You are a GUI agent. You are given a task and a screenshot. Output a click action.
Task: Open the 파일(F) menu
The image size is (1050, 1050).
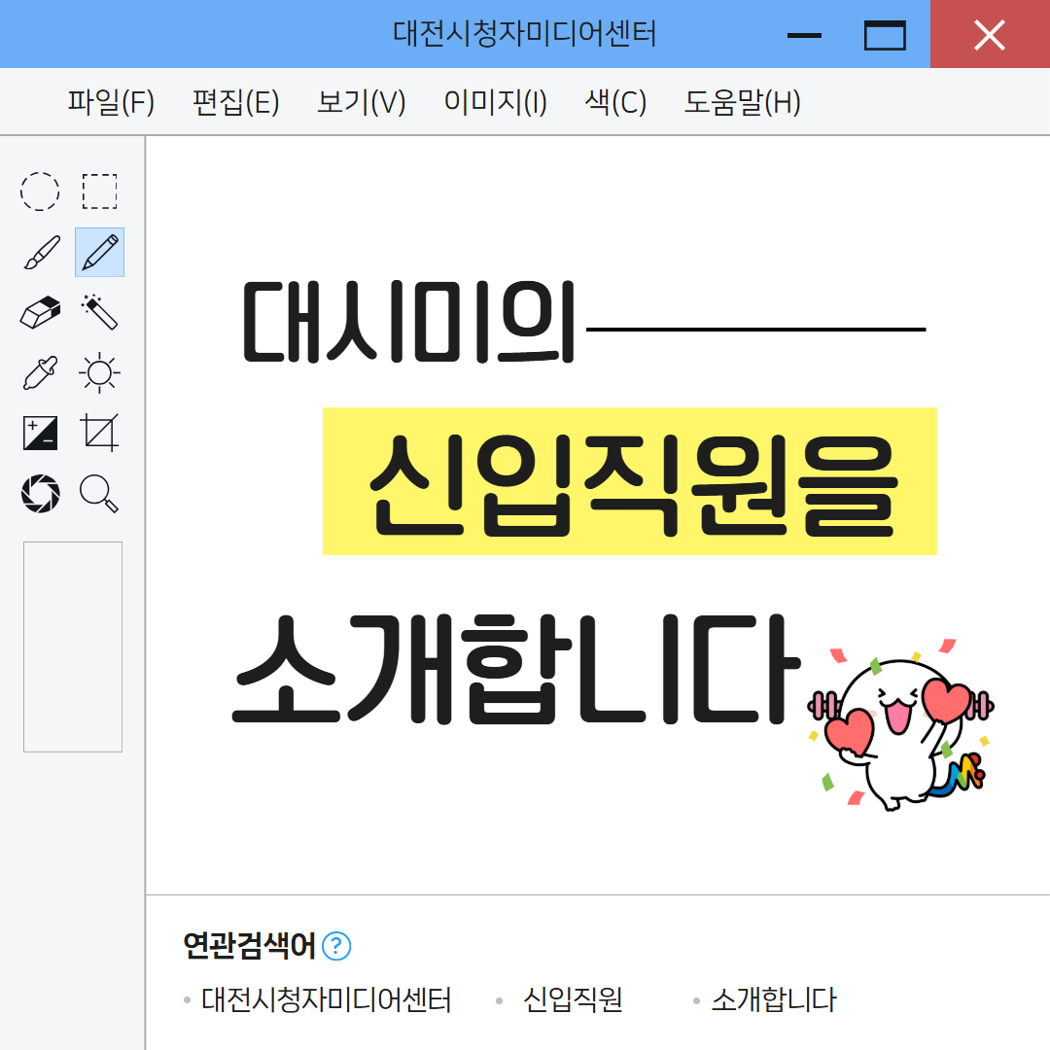tap(111, 102)
